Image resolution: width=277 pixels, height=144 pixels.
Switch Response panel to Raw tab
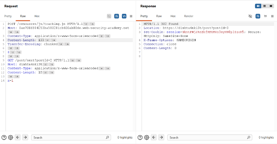coord(159,16)
